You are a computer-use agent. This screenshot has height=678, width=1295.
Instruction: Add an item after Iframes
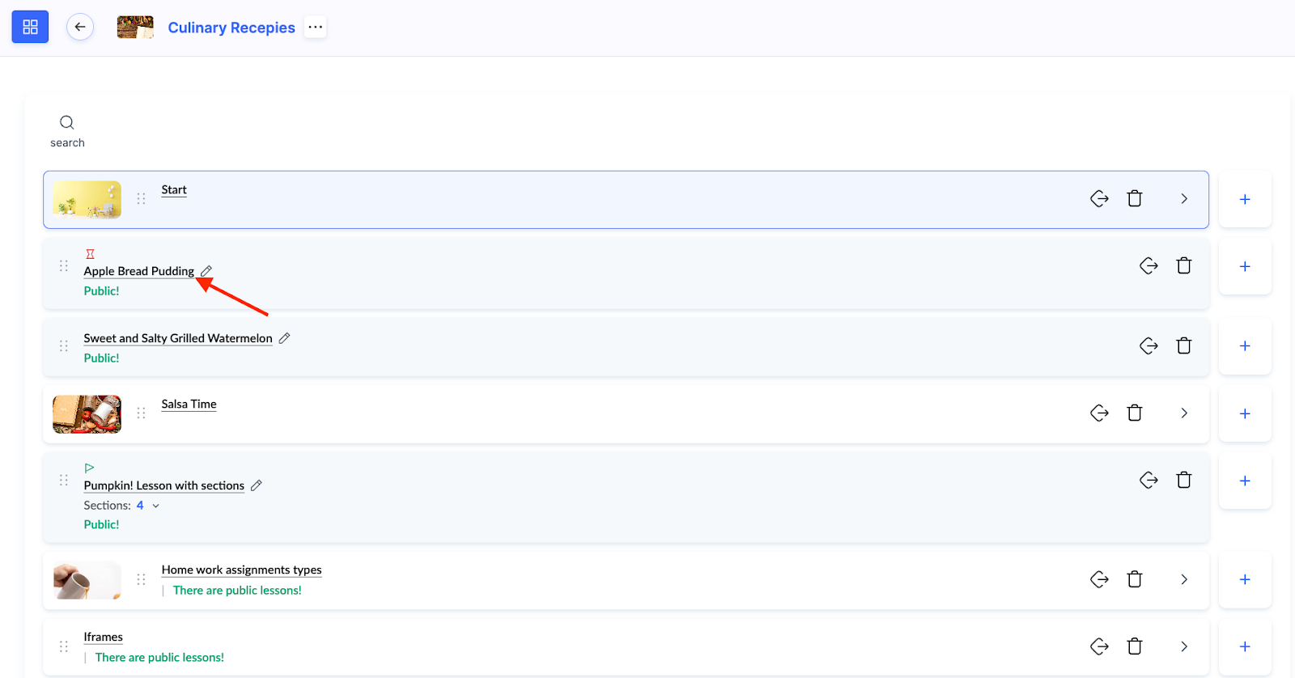pyautogui.click(x=1245, y=646)
